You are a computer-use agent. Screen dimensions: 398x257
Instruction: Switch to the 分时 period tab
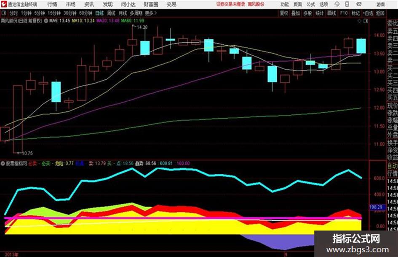pos(13,13)
